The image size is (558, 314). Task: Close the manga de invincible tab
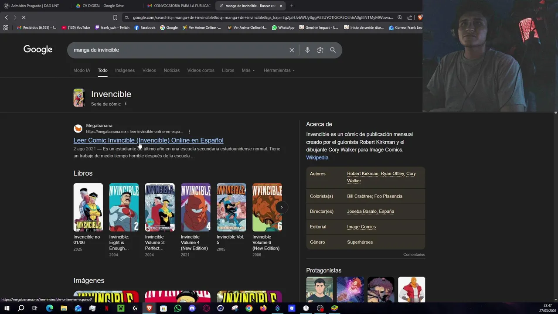tap(281, 6)
